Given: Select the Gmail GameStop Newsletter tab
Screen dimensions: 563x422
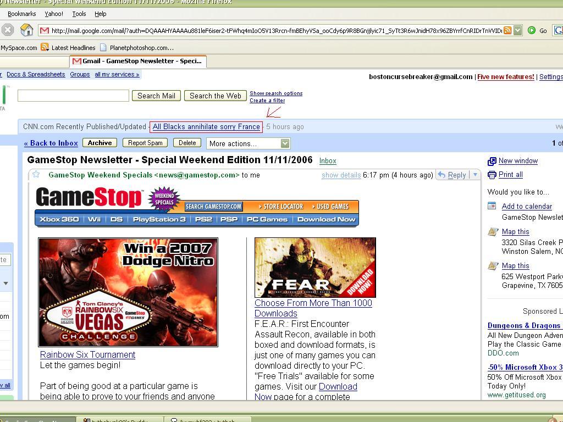Looking at the screenshot, I should 138,61.
